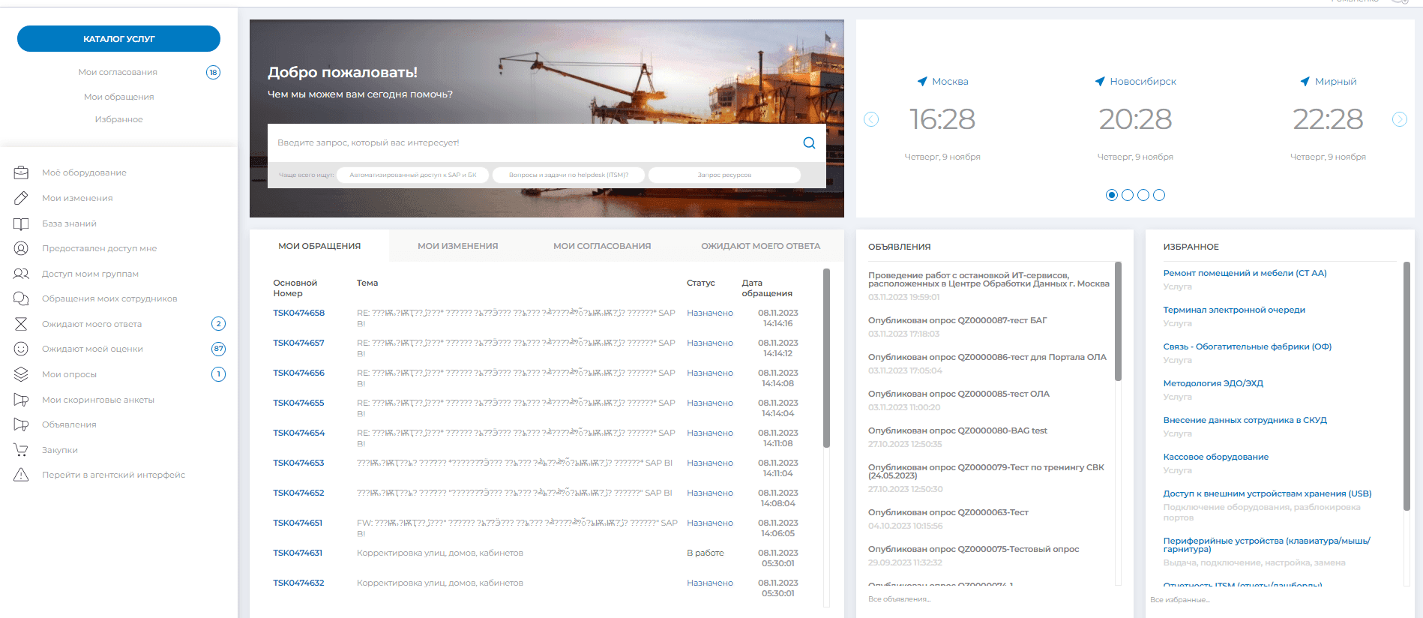Select fourth carousel dot in clock widget
The height and width of the screenshot is (618, 1423).
(1159, 195)
